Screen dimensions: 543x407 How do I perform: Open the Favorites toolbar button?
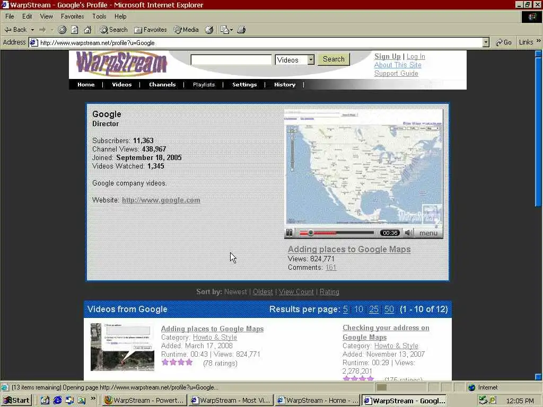pos(150,30)
